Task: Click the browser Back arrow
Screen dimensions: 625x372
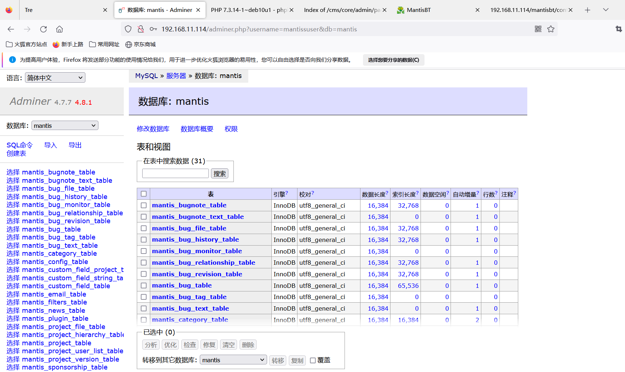Action: pos(11,29)
